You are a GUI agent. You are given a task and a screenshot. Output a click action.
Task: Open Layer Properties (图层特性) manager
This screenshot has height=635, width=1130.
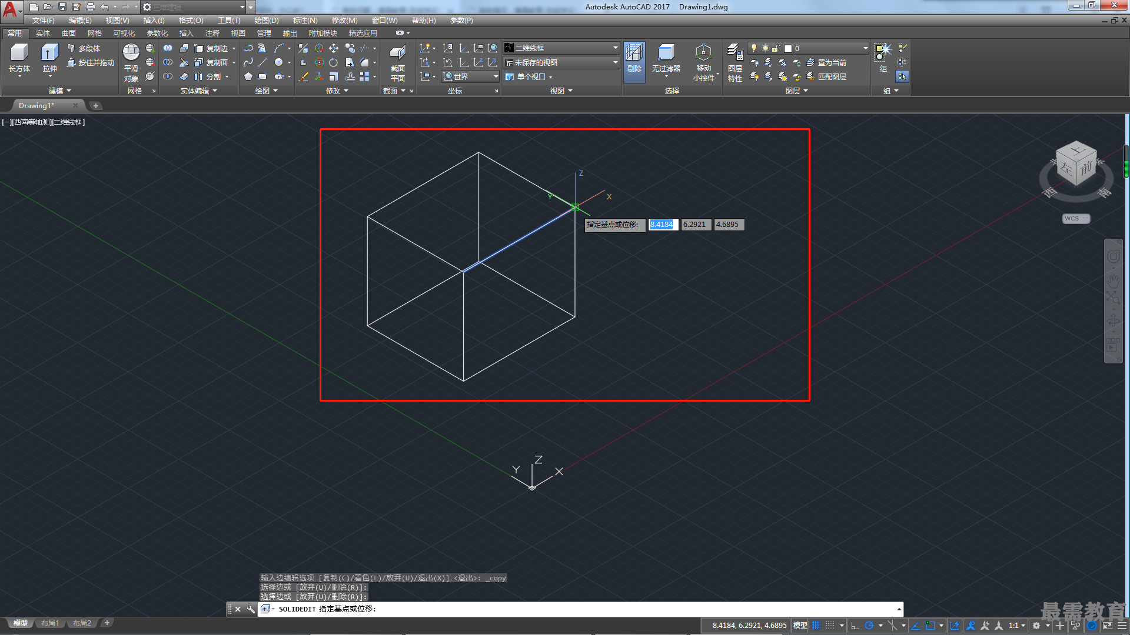coord(735,62)
